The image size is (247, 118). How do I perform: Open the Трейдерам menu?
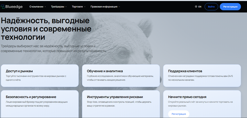tap(58, 7)
